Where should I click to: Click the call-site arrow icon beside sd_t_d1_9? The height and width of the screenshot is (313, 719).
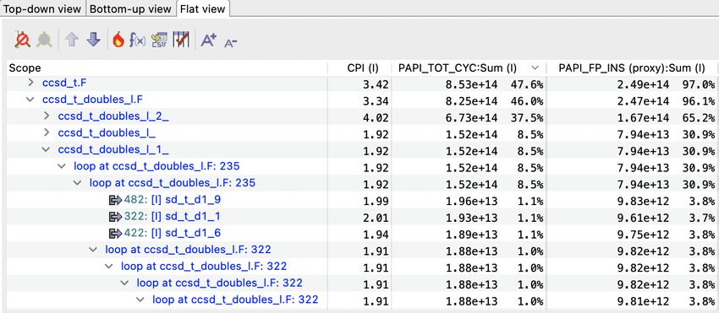click(x=115, y=199)
